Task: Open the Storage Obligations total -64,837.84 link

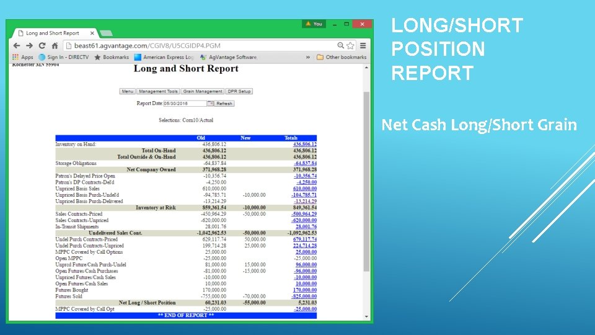Action: coord(306,163)
